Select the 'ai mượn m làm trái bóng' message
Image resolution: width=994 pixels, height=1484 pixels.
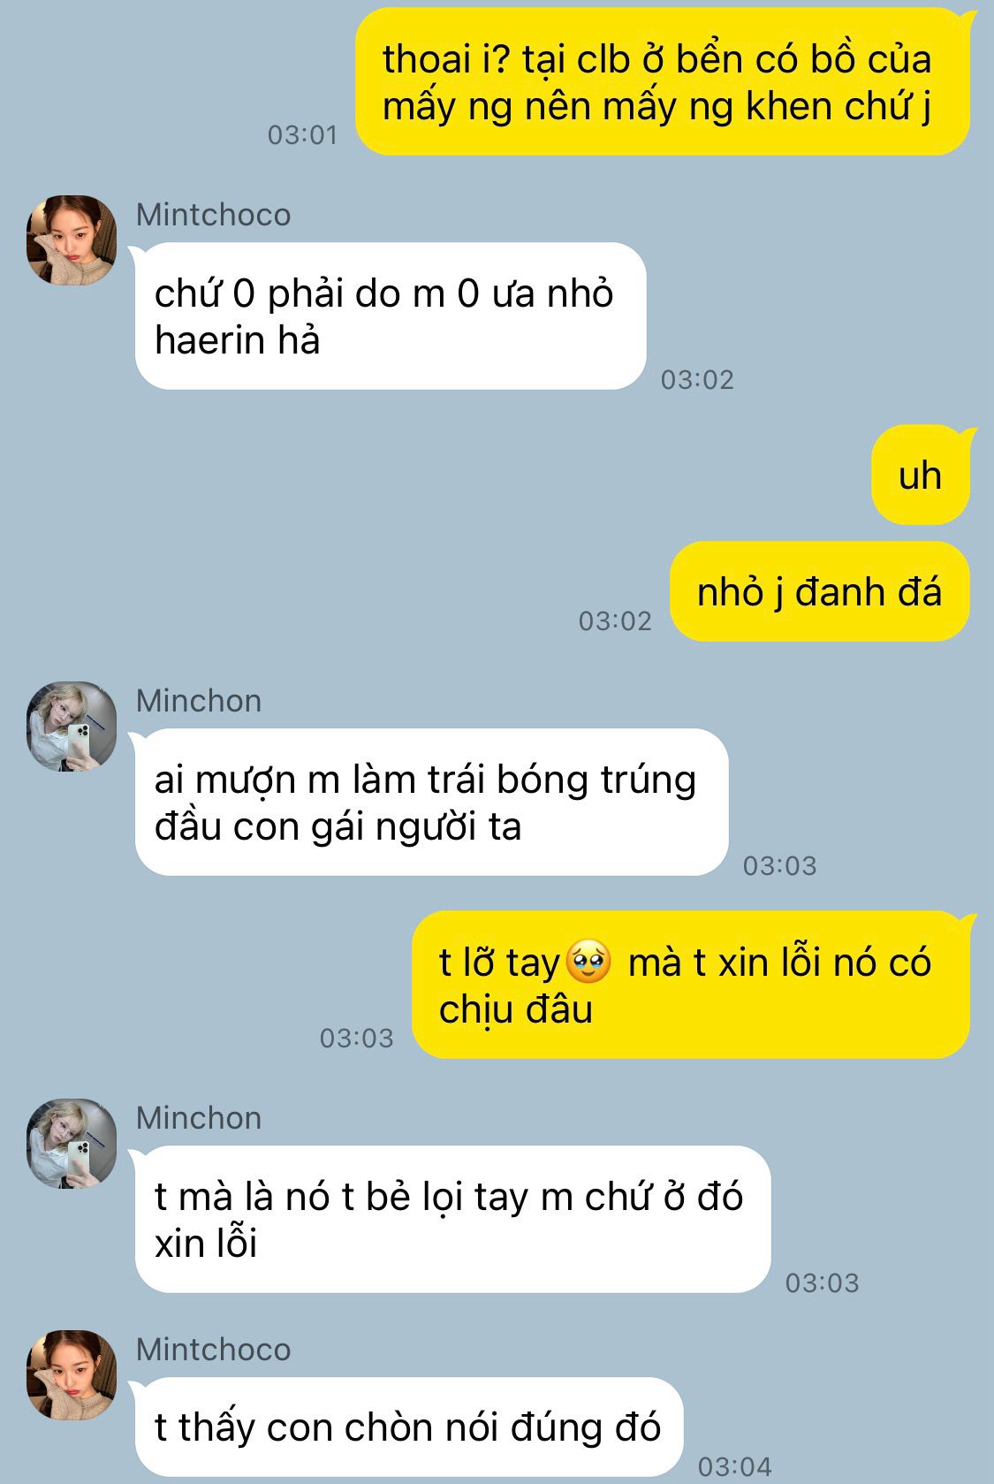[431, 803]
